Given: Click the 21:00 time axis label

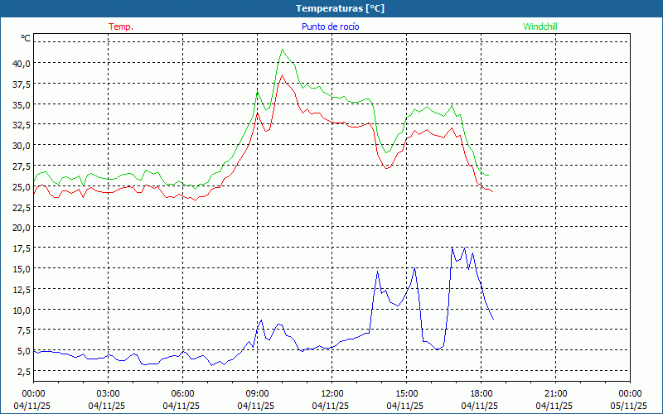Looking at the screenshot, I should (555, 393).
